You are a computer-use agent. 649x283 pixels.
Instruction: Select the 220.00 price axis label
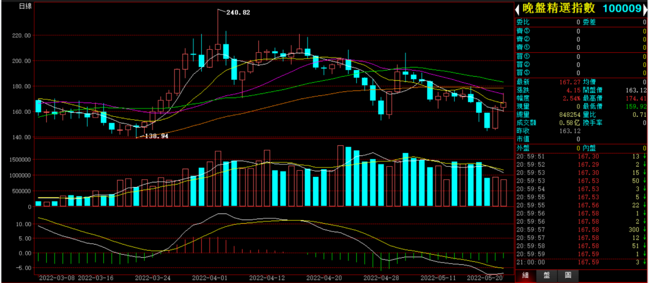click(x=22, y=35)
